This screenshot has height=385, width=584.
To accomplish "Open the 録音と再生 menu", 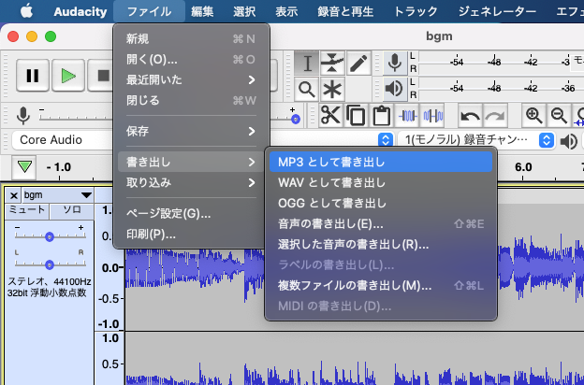I will click(x=345, y=11).
